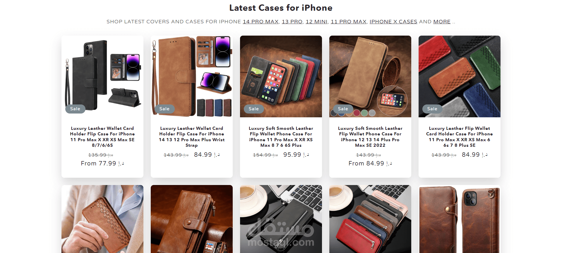Open black wallet case with wrist strap image

(x=102, y=76)
